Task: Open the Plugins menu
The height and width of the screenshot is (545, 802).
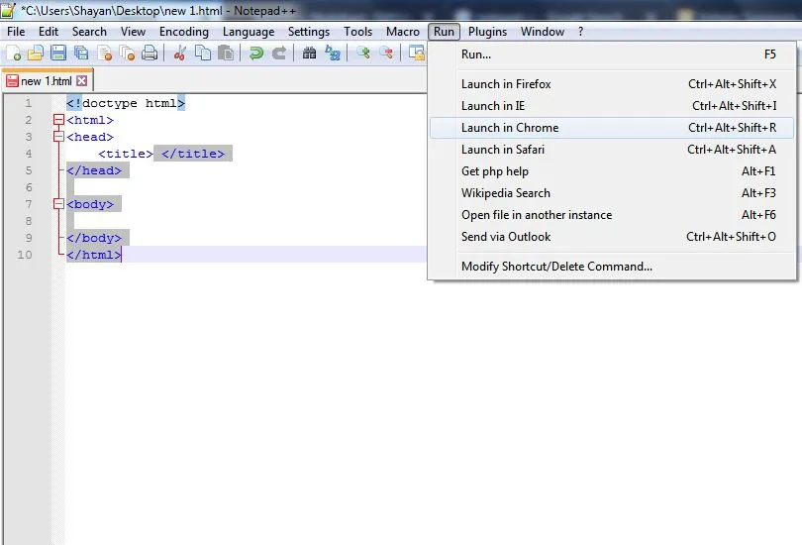Action: (487, 32)
